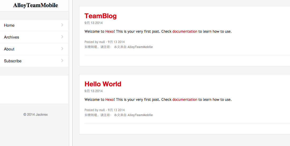This screenshot has width=290, height=146.
Task: Click AlloyTeamMobile source link under Hello World
Action: [140, 115]
